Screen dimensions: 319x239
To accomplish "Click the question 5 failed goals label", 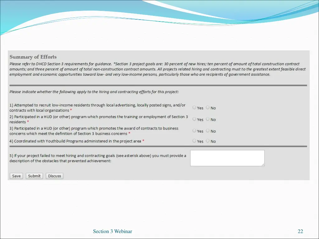I will tap(98, 158).
